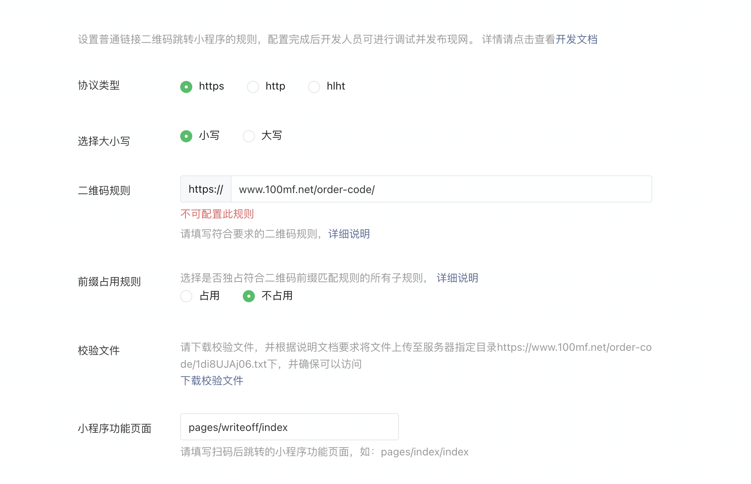Select 小写 lowercase option
751x484 pixels.
pos(186,136)
